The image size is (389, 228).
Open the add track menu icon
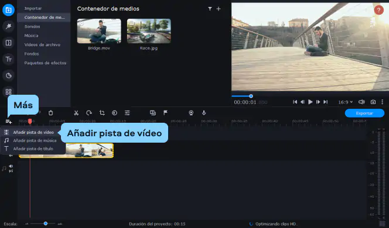[x=8, y=122]
